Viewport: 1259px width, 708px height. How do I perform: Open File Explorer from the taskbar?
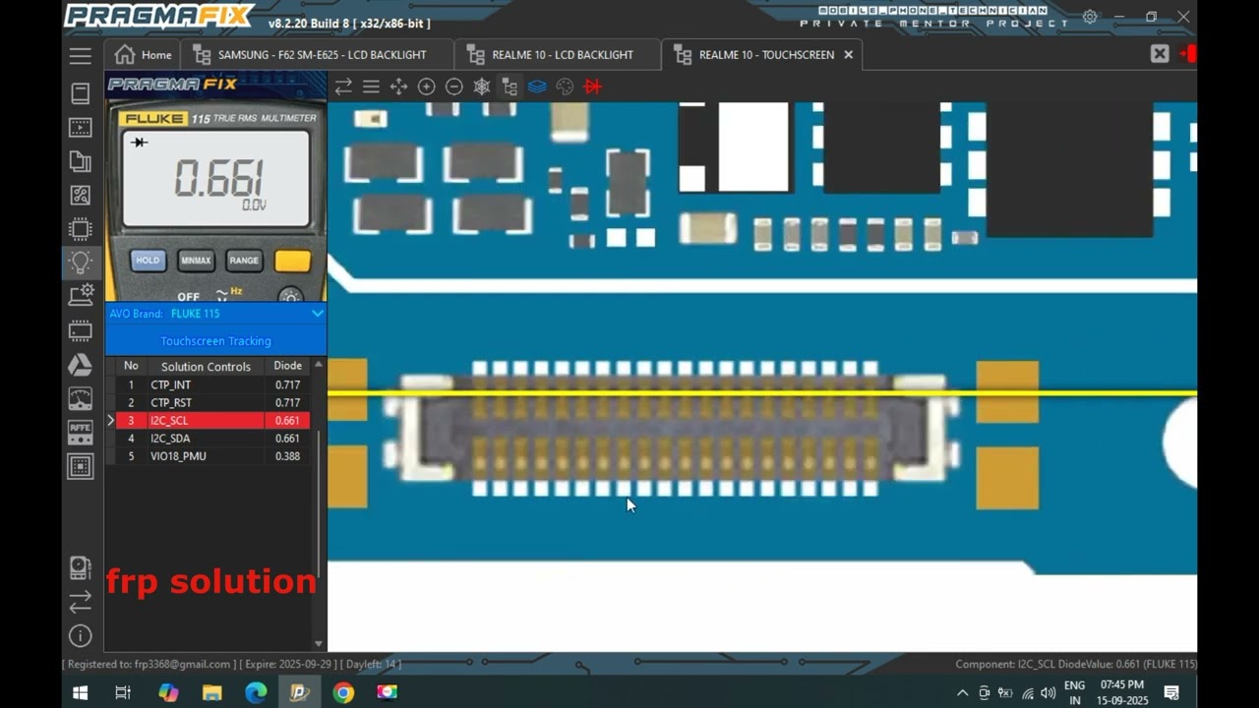211,692
